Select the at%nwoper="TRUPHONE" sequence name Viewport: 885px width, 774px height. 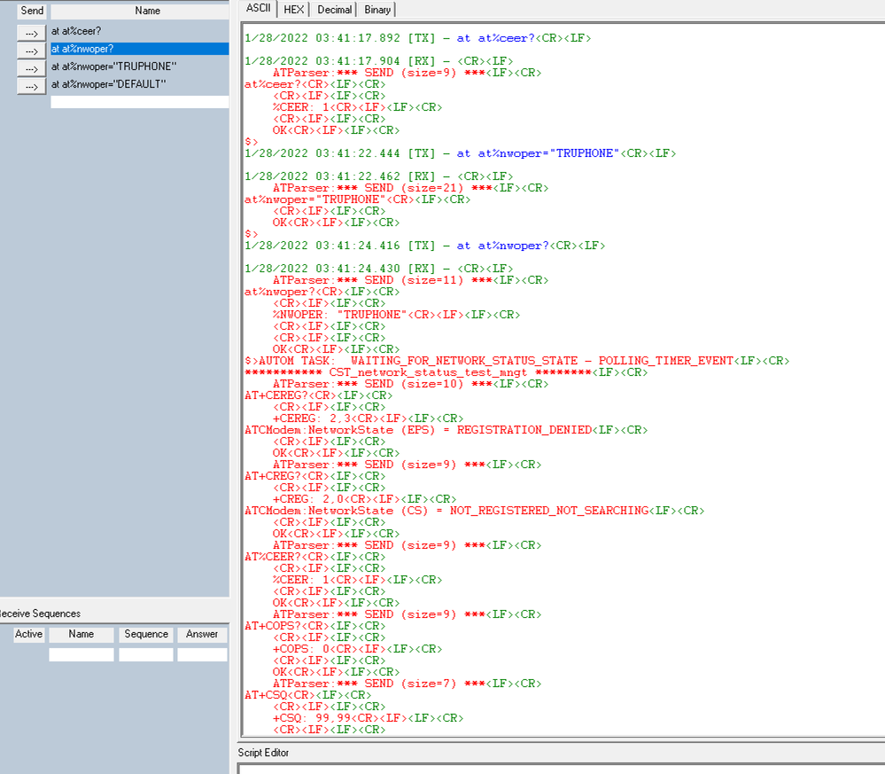point(139,66)
